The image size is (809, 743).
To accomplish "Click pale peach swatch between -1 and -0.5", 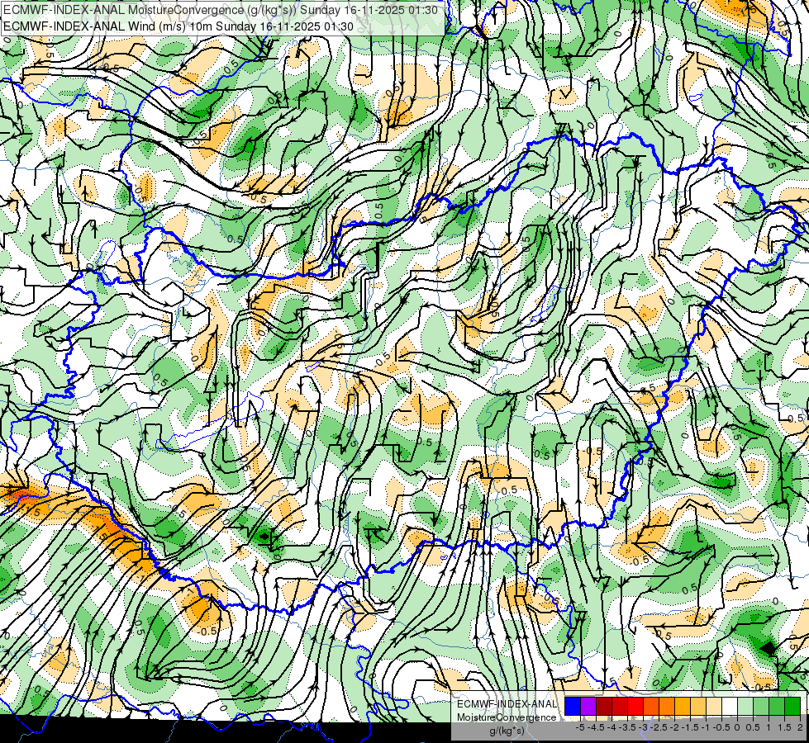I will tap(714, 706).
